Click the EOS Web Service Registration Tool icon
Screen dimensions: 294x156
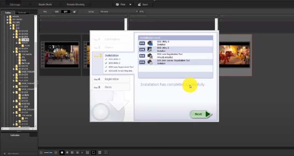click(x=150, y=62)
